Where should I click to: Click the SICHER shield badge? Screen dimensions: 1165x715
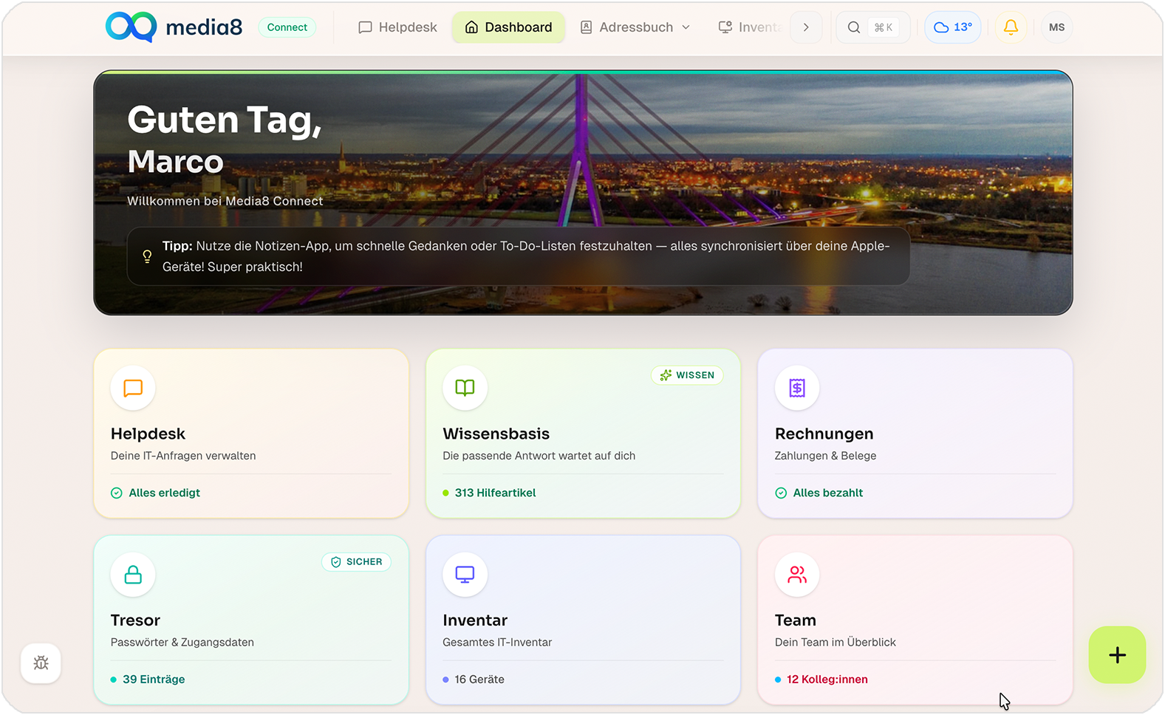click(356, 562)
